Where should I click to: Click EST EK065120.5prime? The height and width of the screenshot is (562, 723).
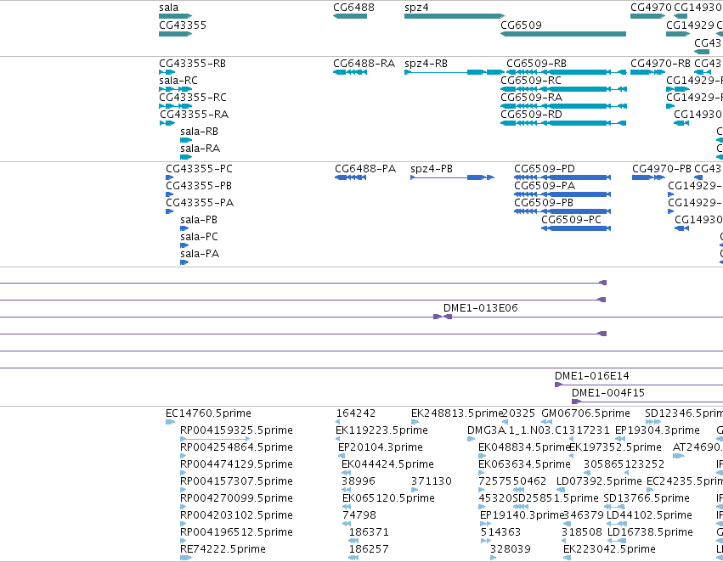point(347,507)
